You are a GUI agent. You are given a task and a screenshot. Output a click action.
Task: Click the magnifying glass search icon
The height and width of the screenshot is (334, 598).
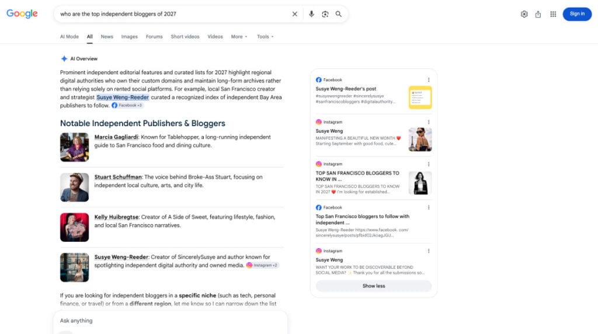tap(339, 14)
